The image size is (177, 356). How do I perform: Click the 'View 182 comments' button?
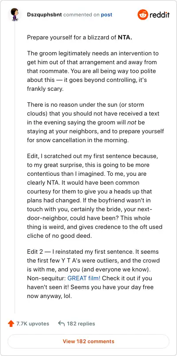click(x=88, y=341)
